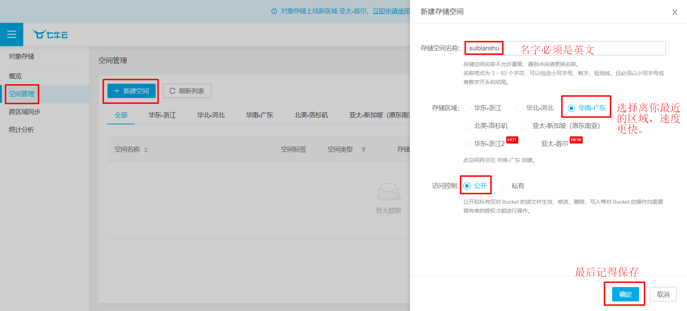Click the 新建空间 button
Viewport: 687px width, 311px height.
click(131, 91)
